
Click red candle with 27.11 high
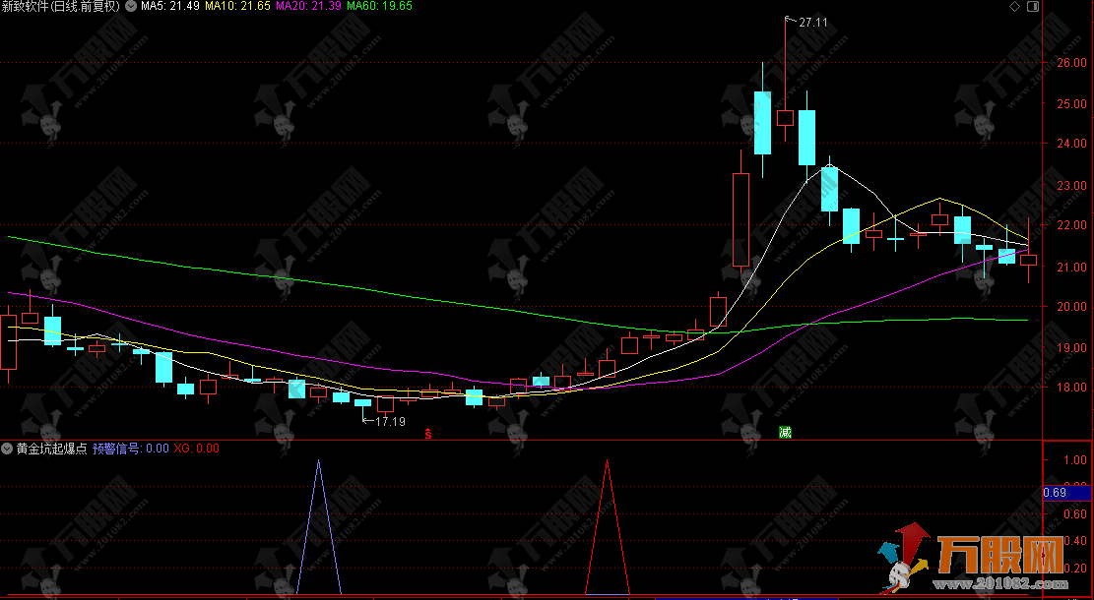tap(785, 117)
